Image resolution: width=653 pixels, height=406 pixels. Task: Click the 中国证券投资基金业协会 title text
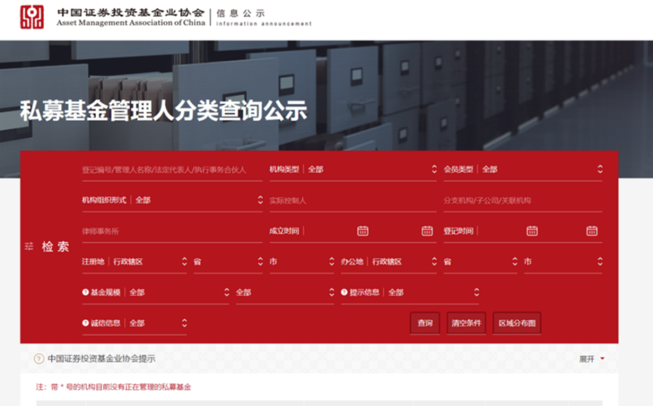tap(131, 13)
